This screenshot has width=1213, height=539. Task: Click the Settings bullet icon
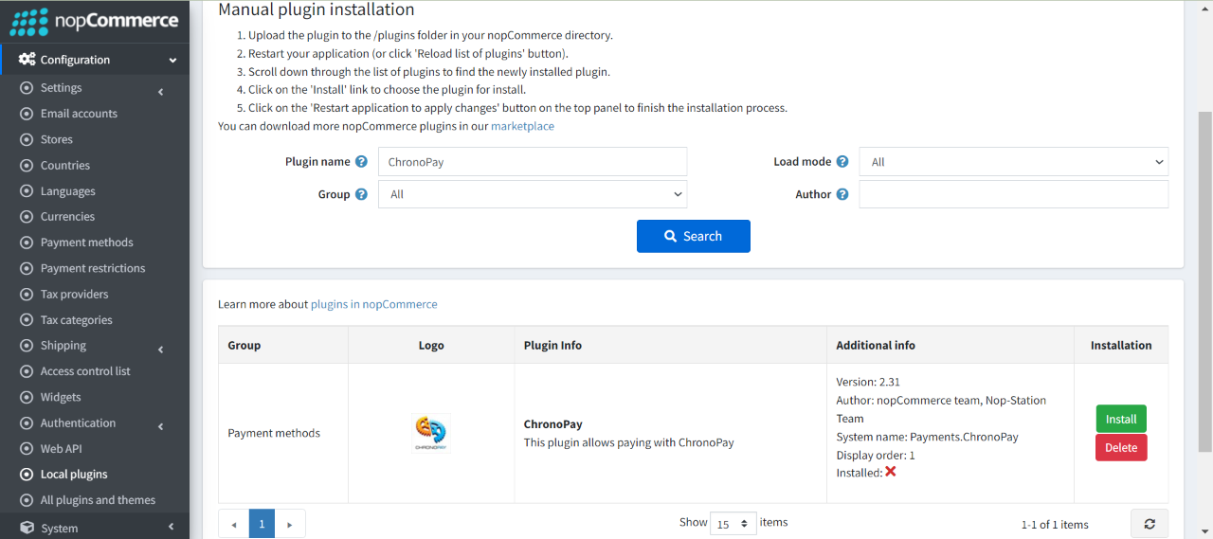tap(27, 88)
